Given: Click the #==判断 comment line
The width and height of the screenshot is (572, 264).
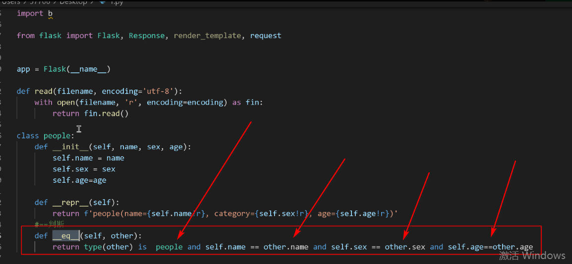Looking at the screenshot, I should [x=50, y=224].
